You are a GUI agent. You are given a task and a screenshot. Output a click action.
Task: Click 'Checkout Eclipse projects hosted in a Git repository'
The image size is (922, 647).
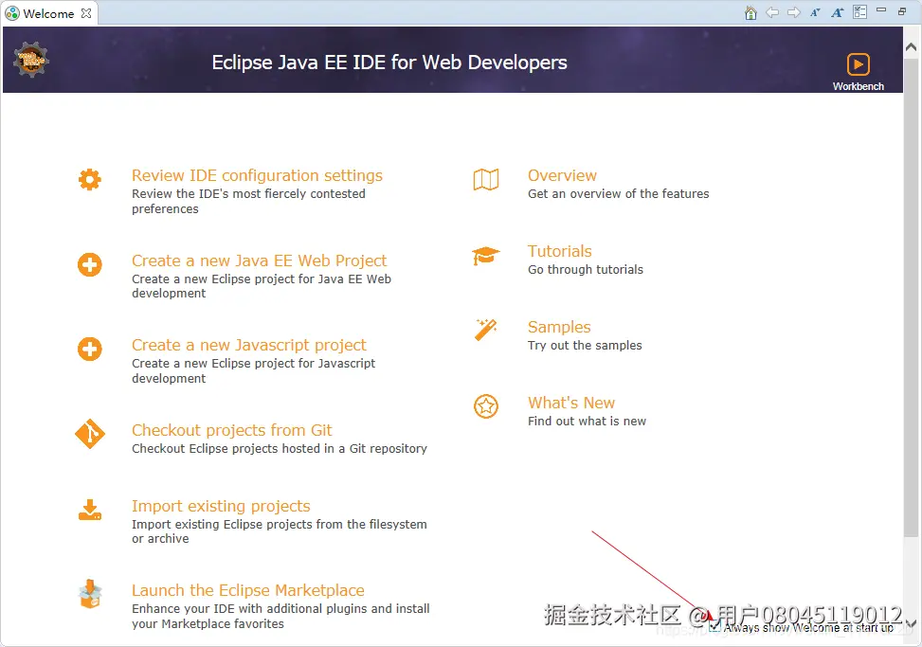point(280,449)
